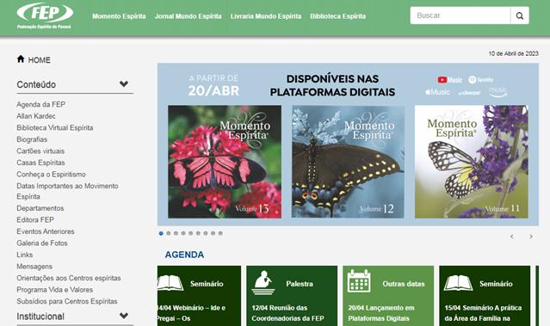
Task: Open the Galeria de Fotos link
Action: pos(42,243)
